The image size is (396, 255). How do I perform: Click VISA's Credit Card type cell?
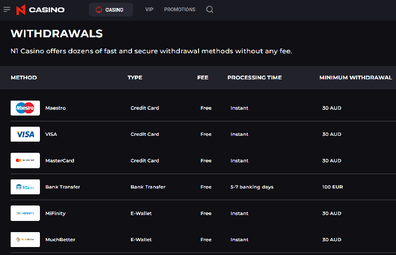pos(145,134)
